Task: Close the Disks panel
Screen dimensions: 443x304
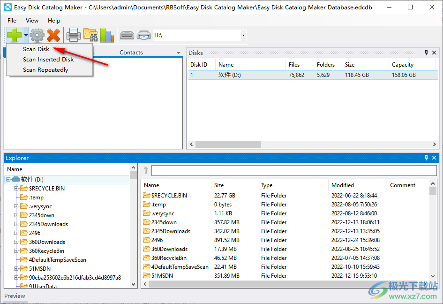Action: click(434, 53)
